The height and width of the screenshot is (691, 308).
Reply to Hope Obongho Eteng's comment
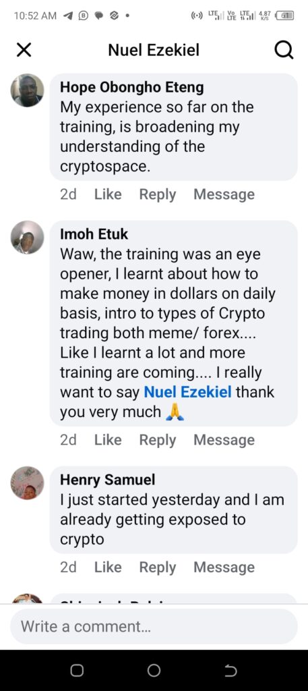click(158, 194)
